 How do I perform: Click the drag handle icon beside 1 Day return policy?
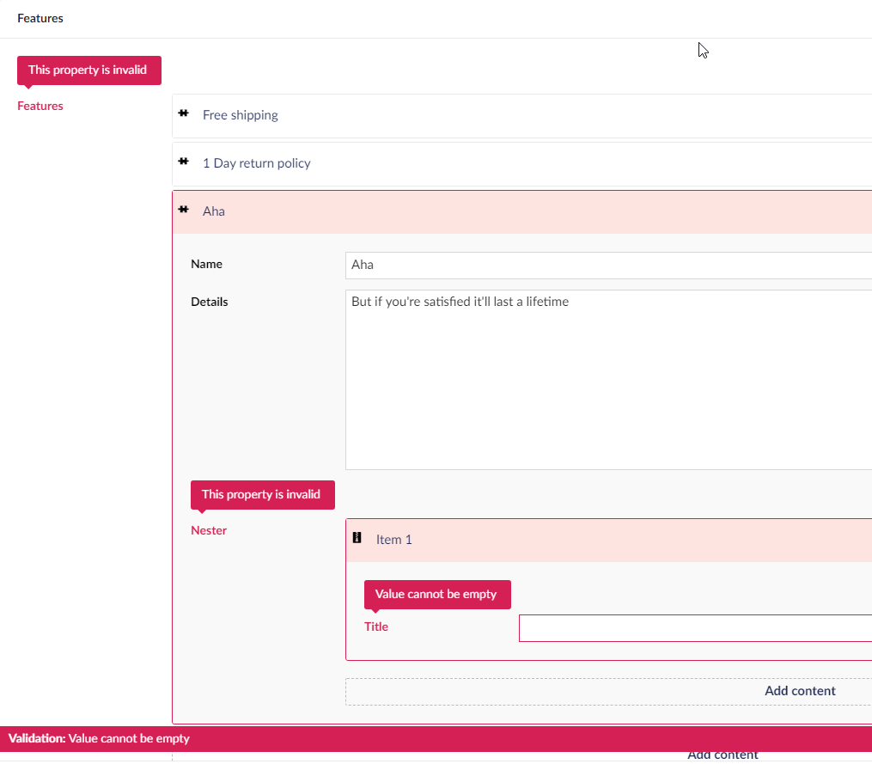(185, 162)
